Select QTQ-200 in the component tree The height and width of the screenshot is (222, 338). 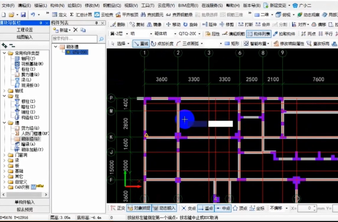77,52
